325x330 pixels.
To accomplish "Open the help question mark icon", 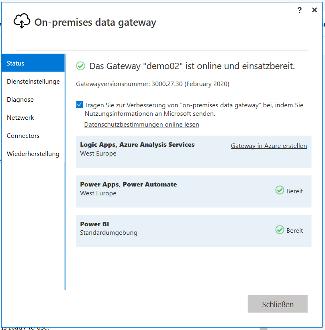I will coord(299,10).
